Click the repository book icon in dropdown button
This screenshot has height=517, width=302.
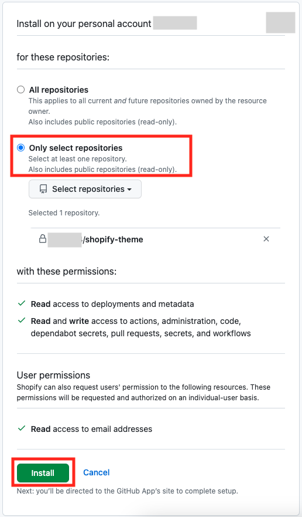(x=43, y=189)
